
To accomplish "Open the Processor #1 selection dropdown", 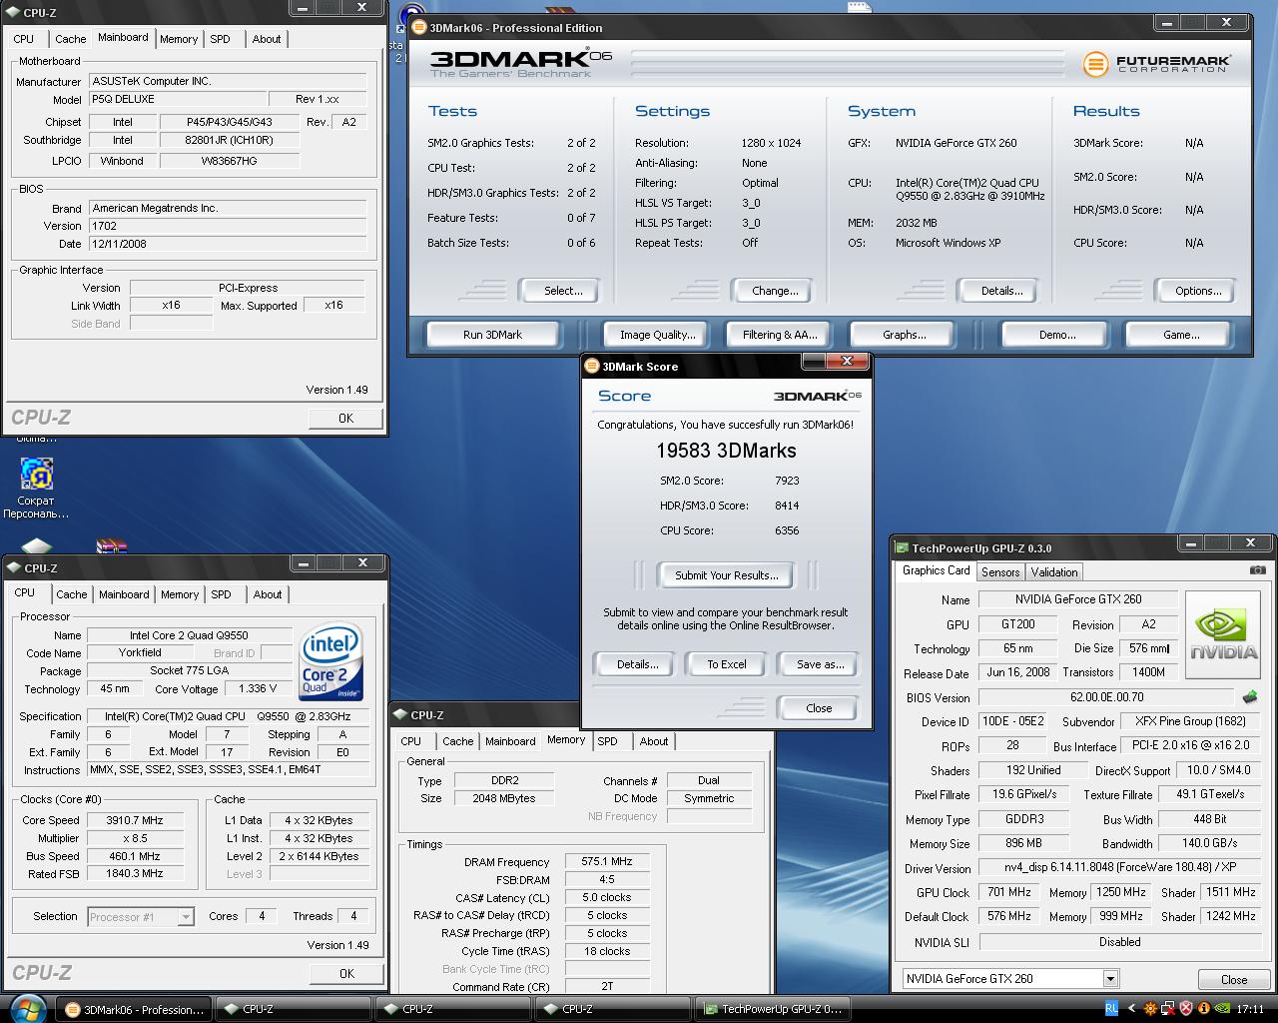I will [185, 916].
